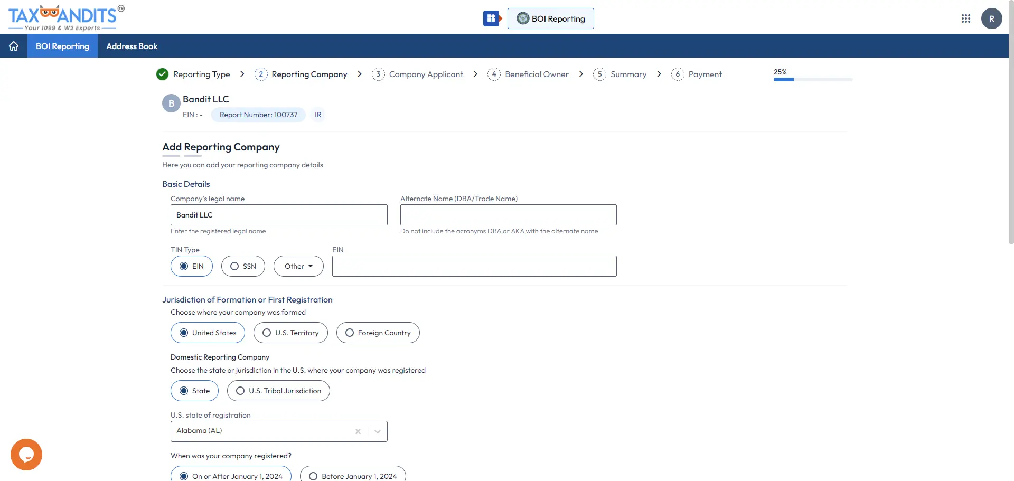This screenshot has width=1014, height=481.
Task: Click the 25% progress bar
Action: (x=812, y=79)
